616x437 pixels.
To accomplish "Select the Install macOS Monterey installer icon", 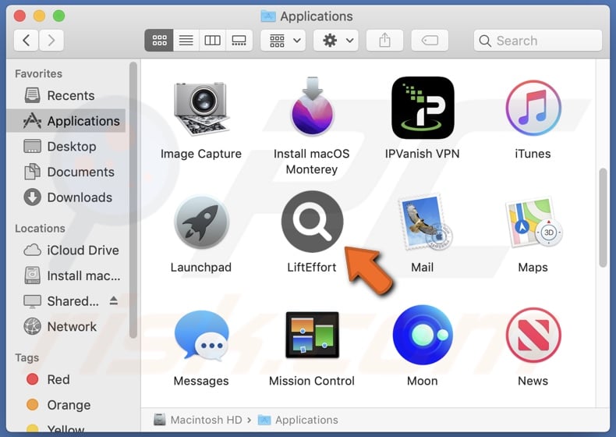I will tap(312, 107).
